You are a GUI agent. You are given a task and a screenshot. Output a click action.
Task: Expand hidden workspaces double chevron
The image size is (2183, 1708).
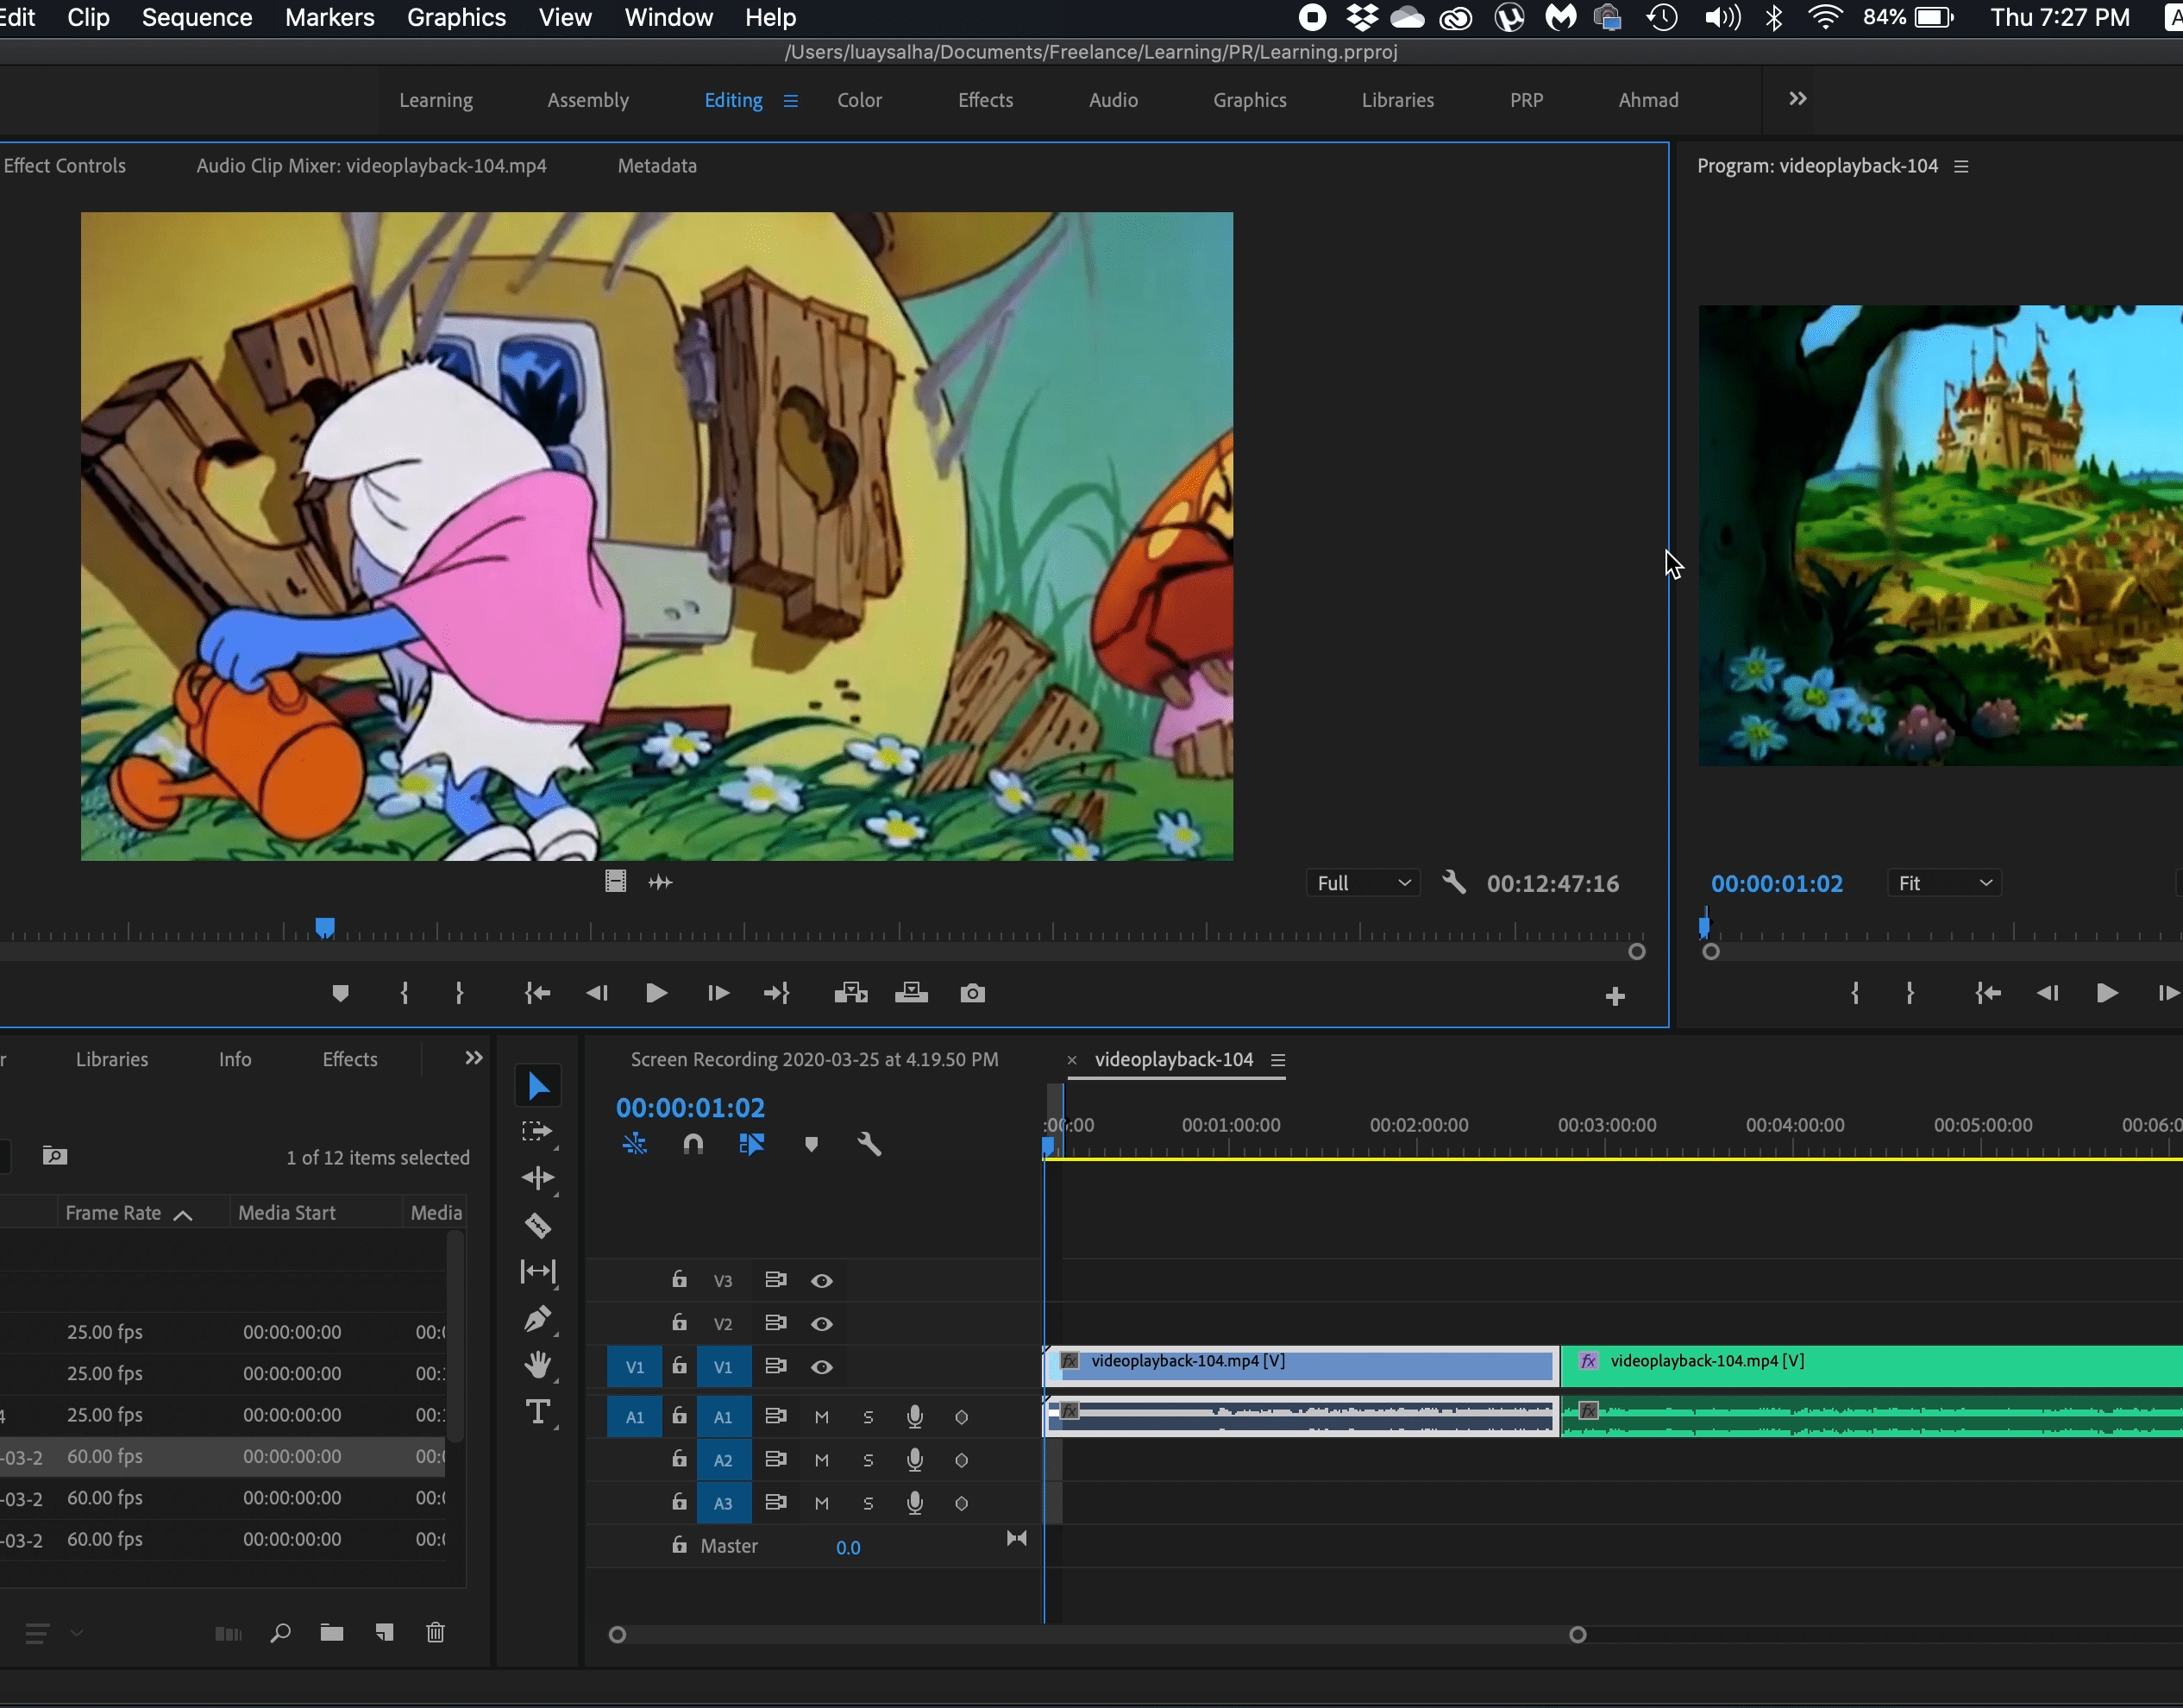click(x=1798, y=99)
